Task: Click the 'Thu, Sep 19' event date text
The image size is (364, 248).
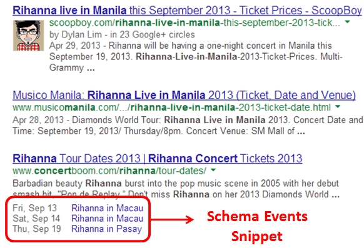Action: coord(37,229)
